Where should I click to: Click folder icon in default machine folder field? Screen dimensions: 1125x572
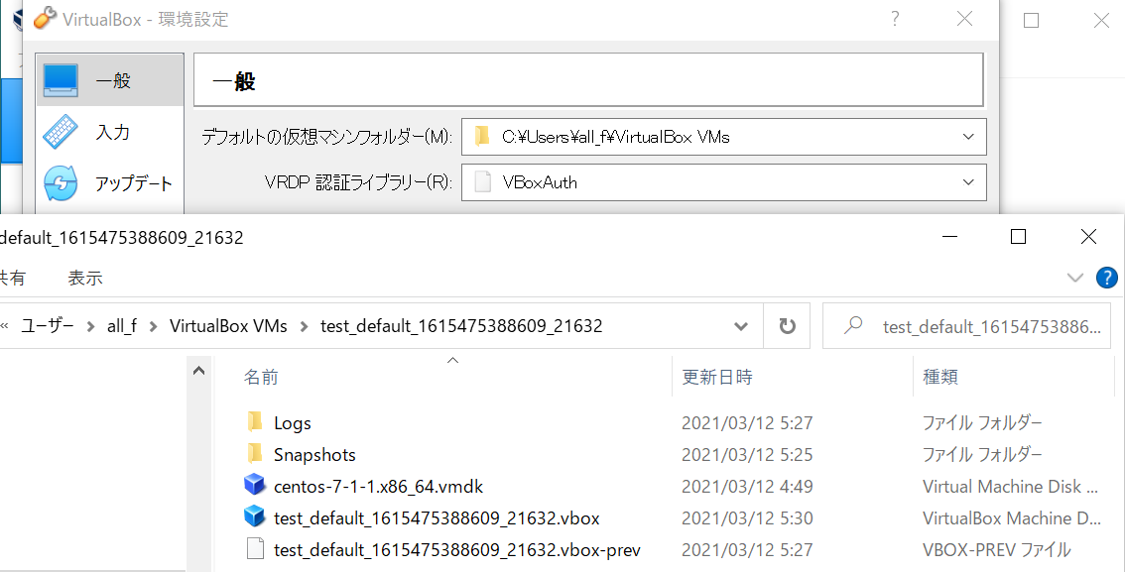[x=481, y=136]
